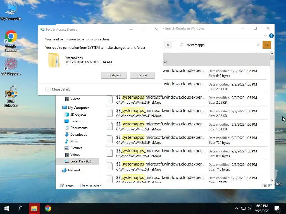The image size is (286, 214).
Task: Click the file icon of the 724 bytes result
Action: 109,139
